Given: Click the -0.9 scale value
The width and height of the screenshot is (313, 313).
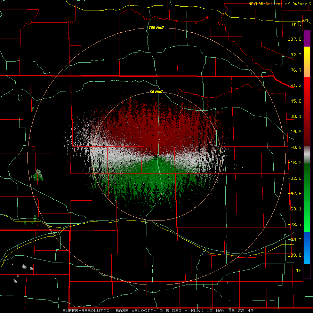Looking at the screenshot, I should click(296, 147).
